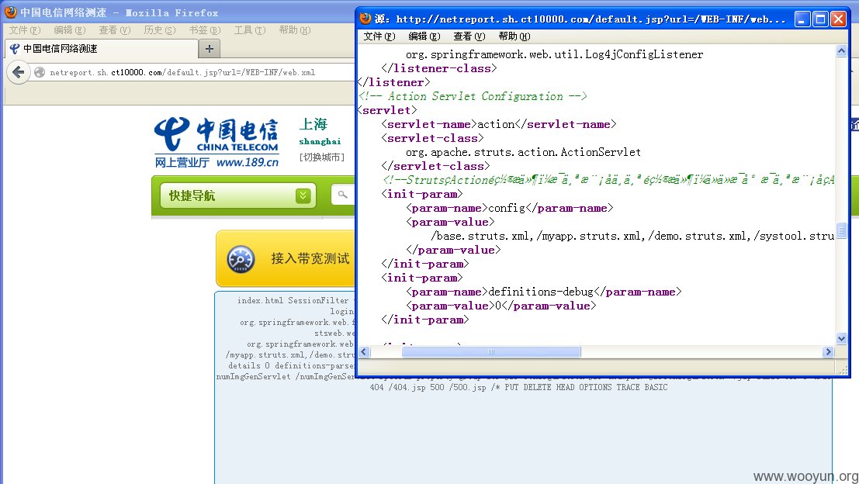Image resolution: width=859 pixels, height=484 pixels.
Task: Click the Firefox back arrow button
Action: pos(18,72)
